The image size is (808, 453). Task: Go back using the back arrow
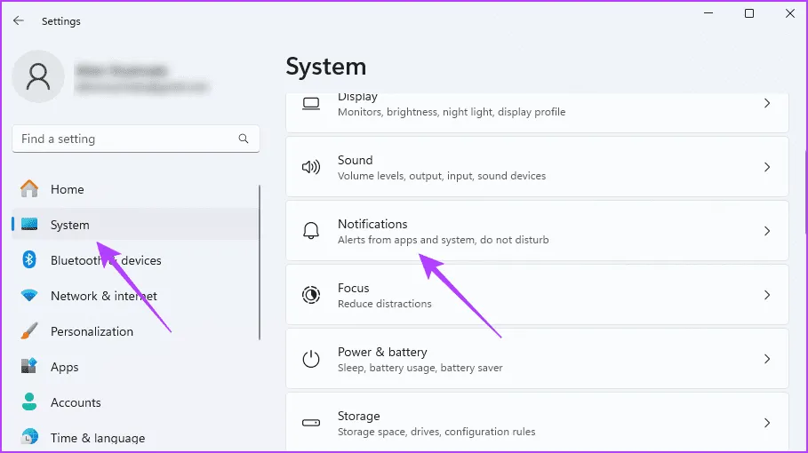click(x=19, y=20)
